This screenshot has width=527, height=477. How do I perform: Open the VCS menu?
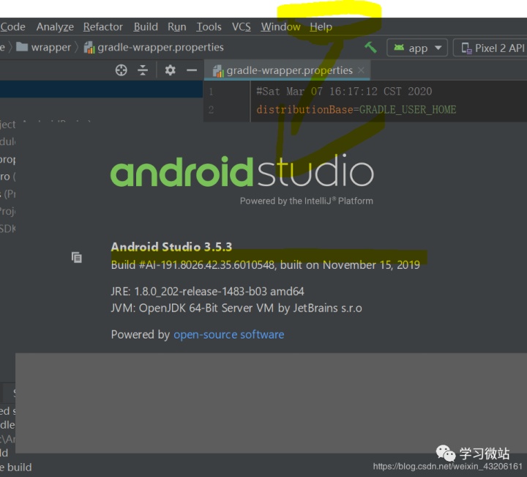click(241, 27)
